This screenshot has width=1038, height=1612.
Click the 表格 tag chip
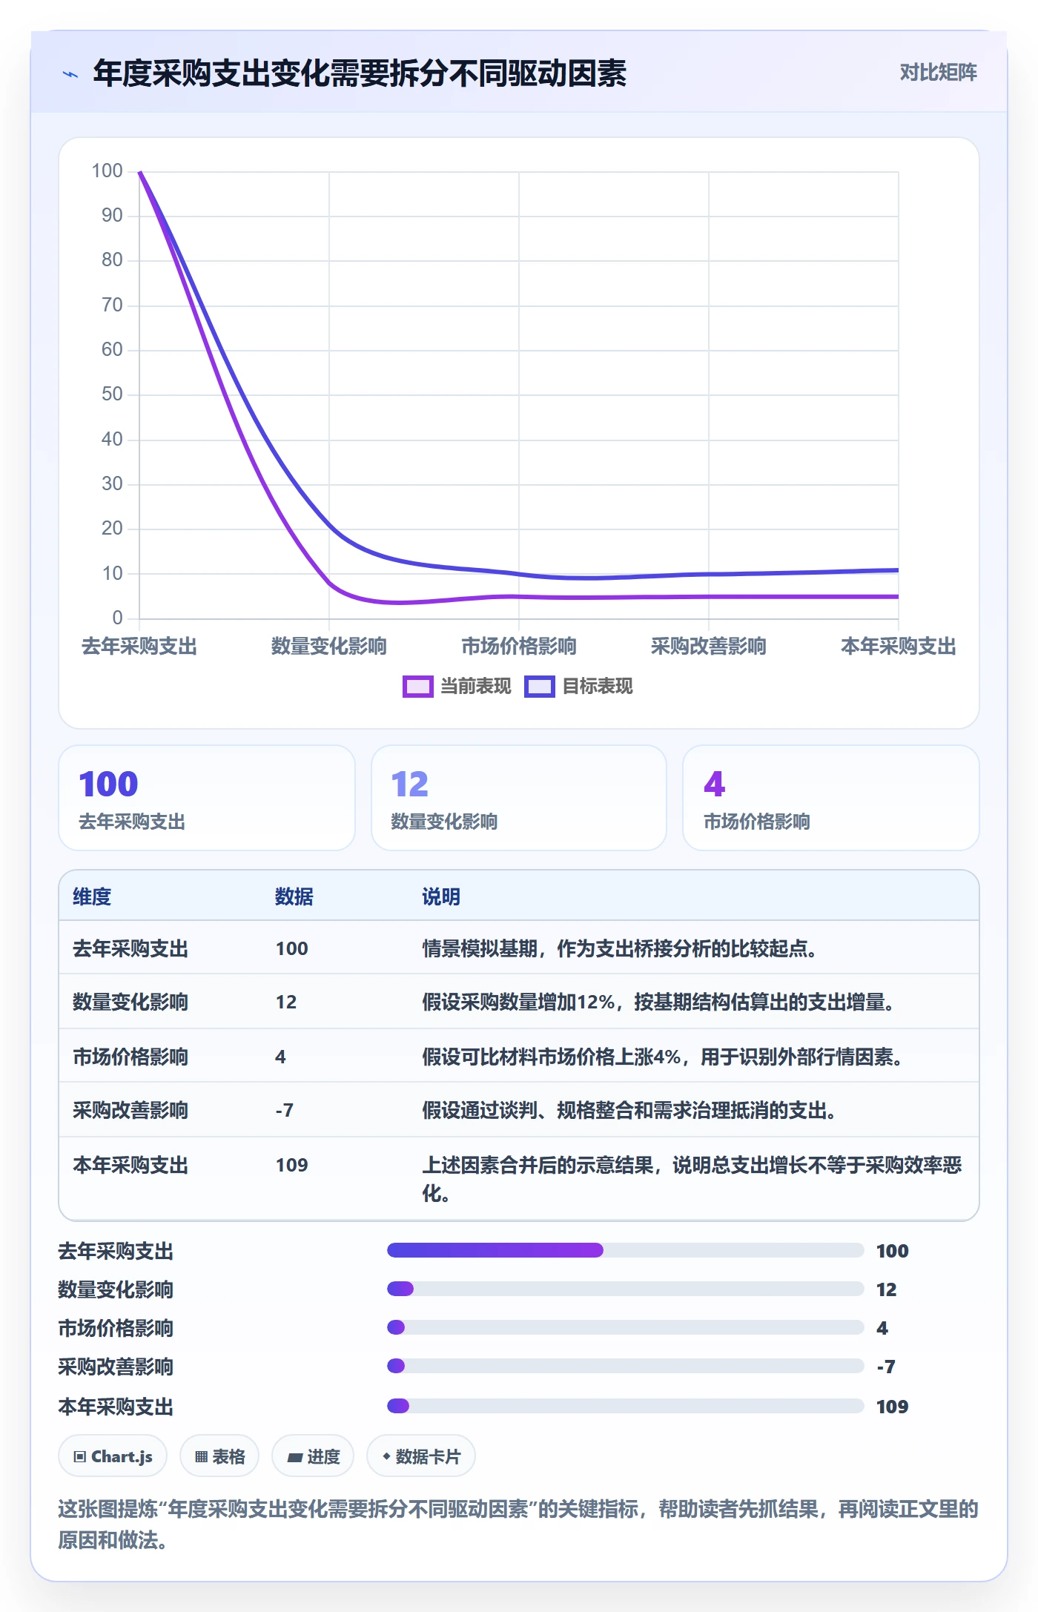219,1456
